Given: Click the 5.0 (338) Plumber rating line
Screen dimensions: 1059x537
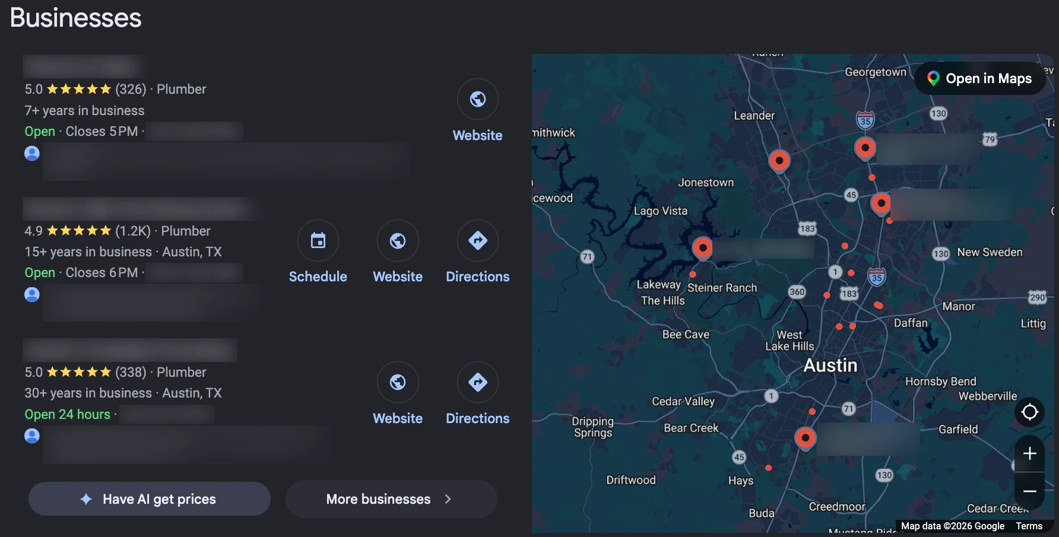Looking at the screenshot, I should pyautogui.click(x=115, y=372).
